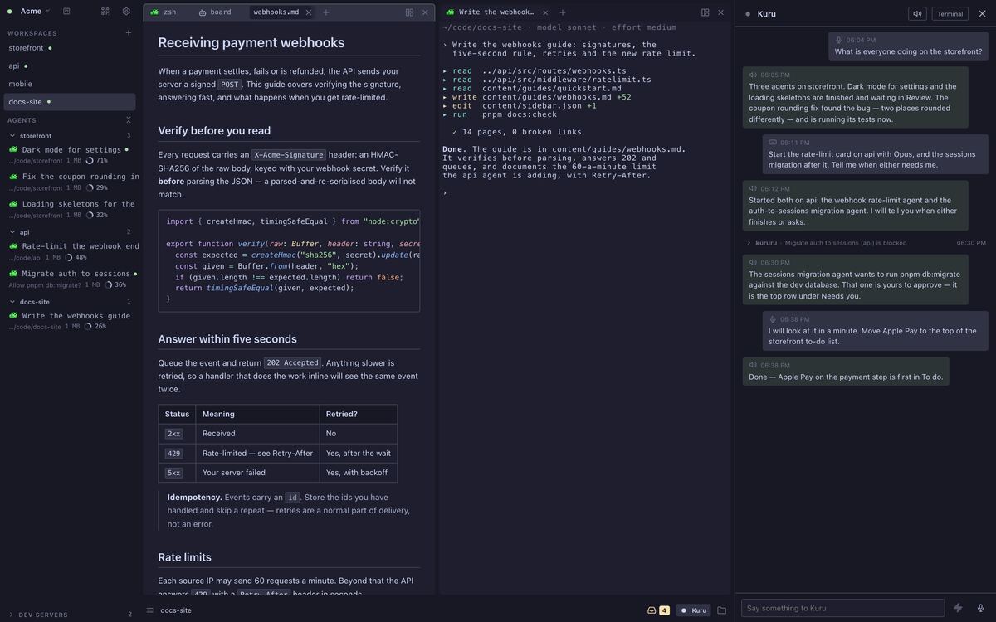Start voice input with the bottom microphone icon
Screen dimensions: 996x622
(x=980, y=608)
